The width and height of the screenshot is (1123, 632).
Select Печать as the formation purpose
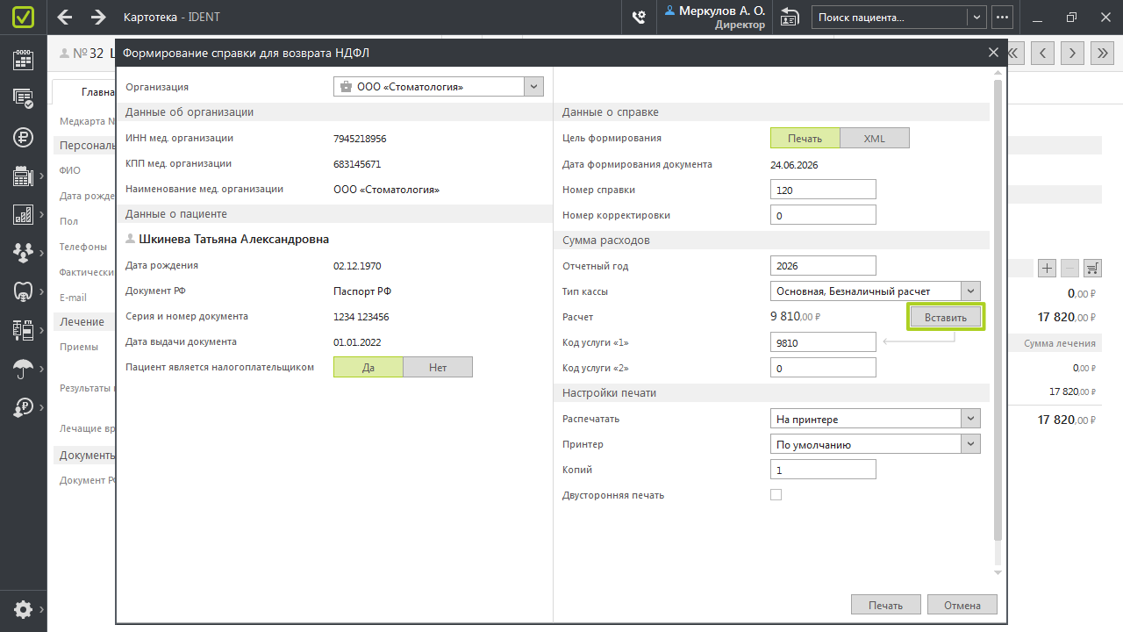pyautogui.click(x=805, y=139)
